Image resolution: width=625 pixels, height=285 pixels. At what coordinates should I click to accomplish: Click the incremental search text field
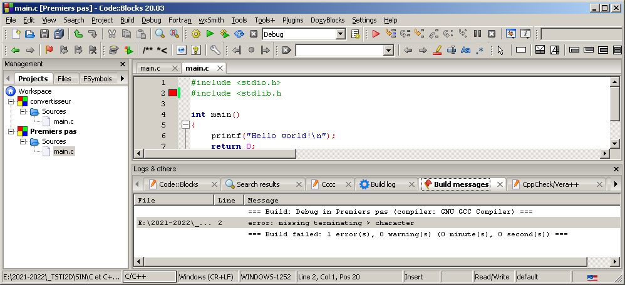click(339, 50)
